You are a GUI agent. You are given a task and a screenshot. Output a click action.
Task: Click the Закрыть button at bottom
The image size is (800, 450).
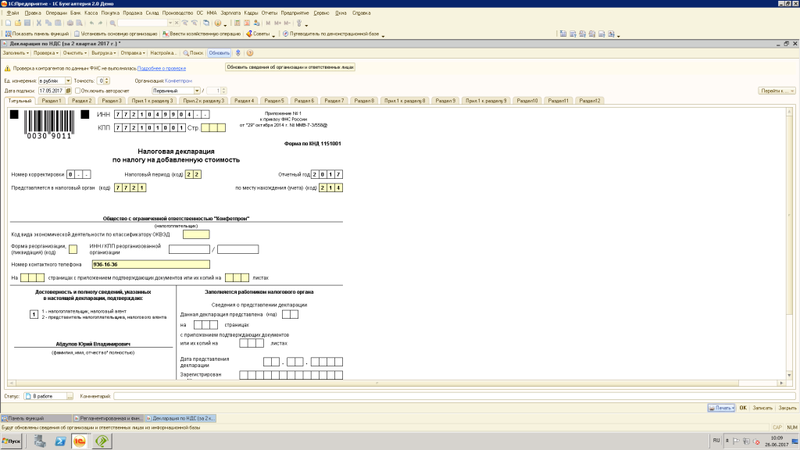point(787,408)
